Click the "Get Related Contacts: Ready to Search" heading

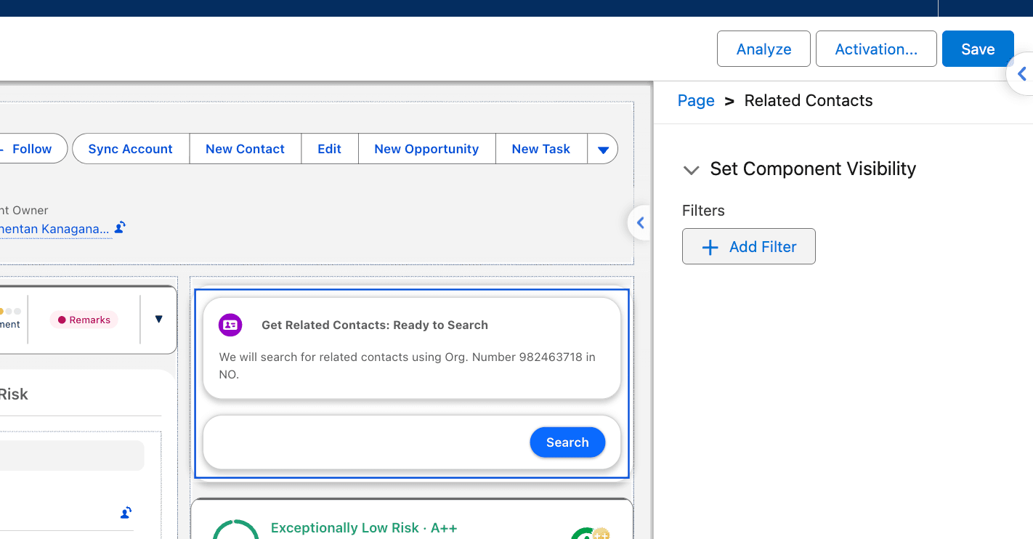[375, 325]
